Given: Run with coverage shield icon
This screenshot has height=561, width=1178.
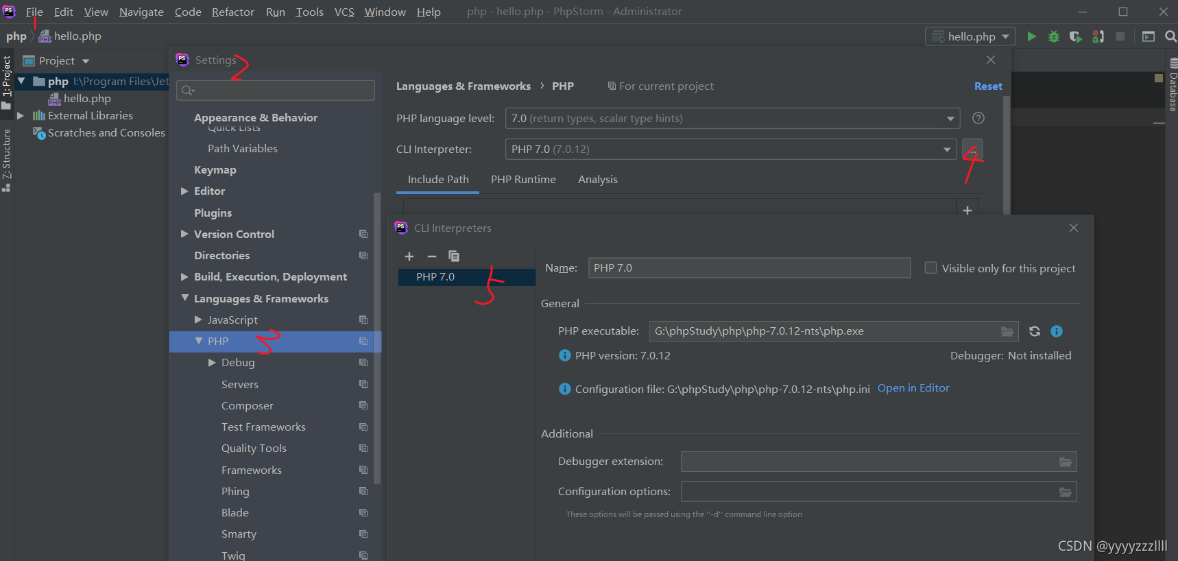Looking at the screenshot, I should tap(1075, 36).
